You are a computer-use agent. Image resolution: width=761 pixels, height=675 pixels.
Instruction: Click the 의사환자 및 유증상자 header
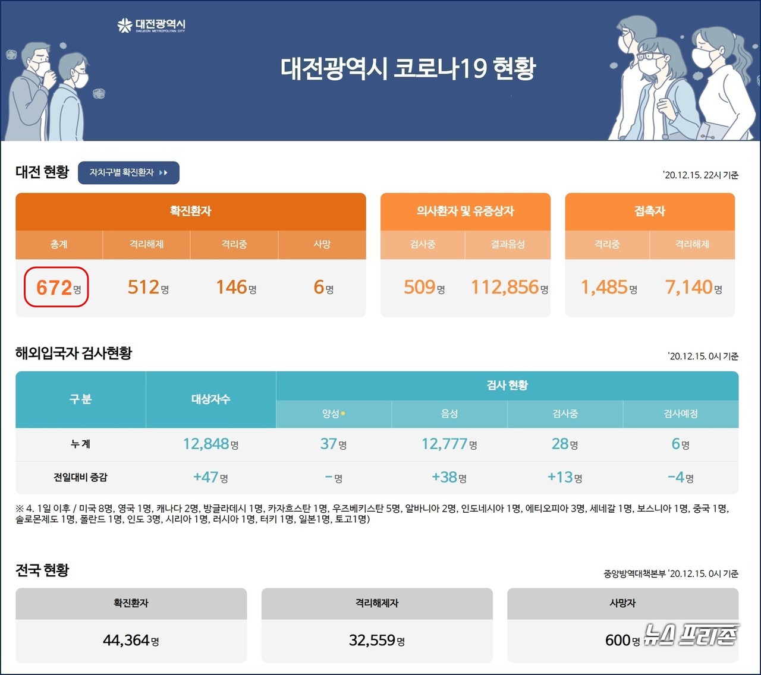[466, 211]
